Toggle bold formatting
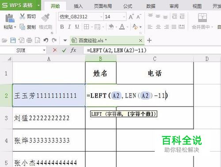The image size is (221, 167). (62, 27)
